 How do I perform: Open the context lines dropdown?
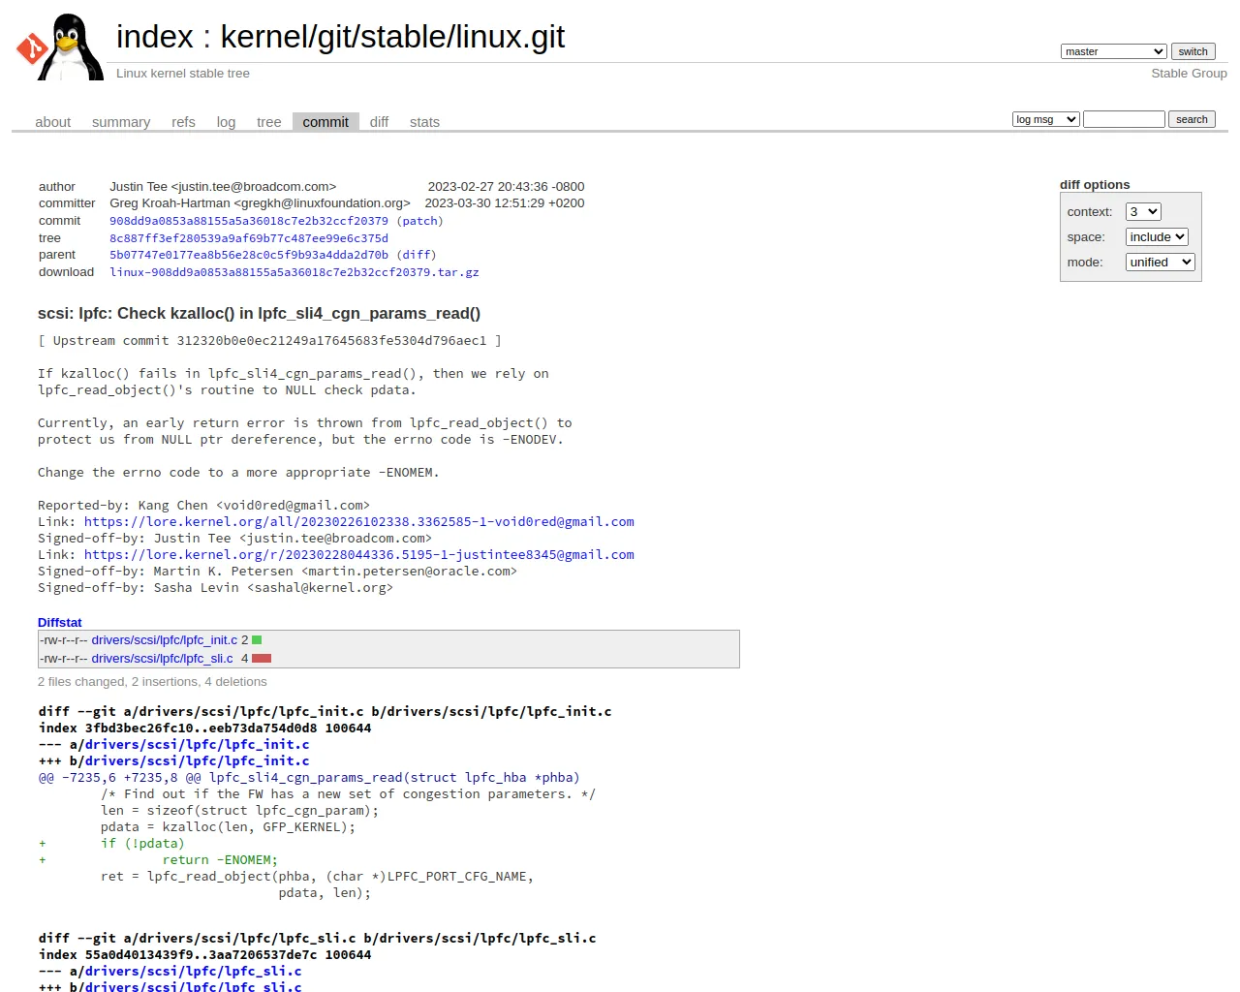click(x=1143, y=212)
